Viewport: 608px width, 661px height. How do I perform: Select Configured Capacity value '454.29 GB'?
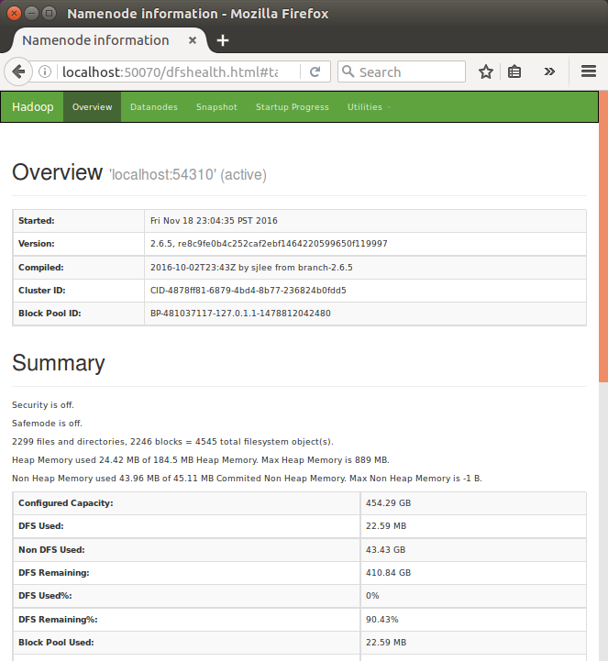[x=388, y=503]
